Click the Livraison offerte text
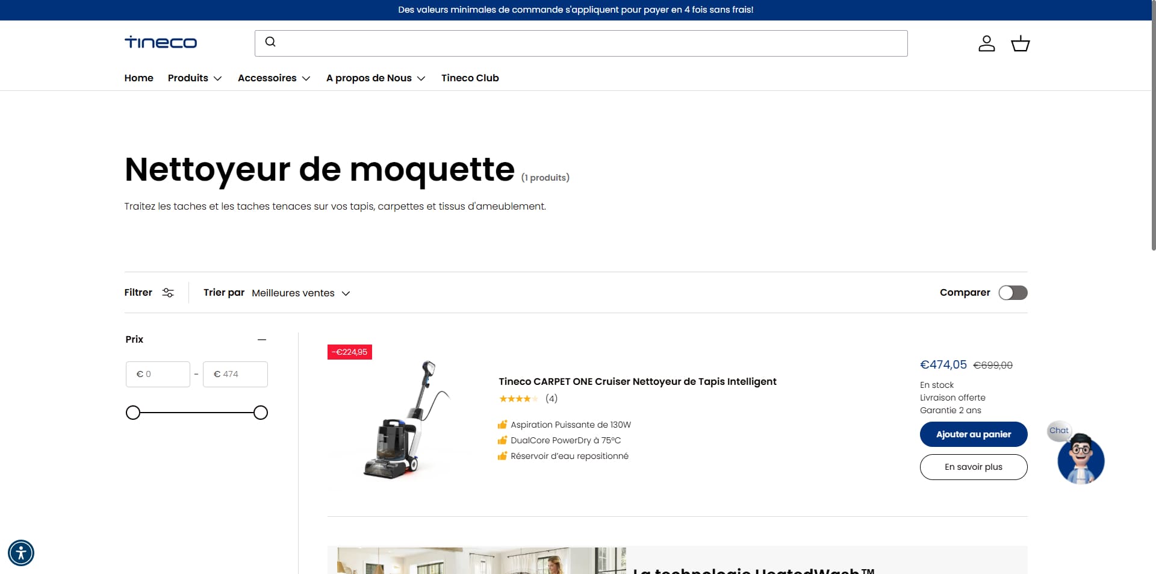 tap(952, 398)
